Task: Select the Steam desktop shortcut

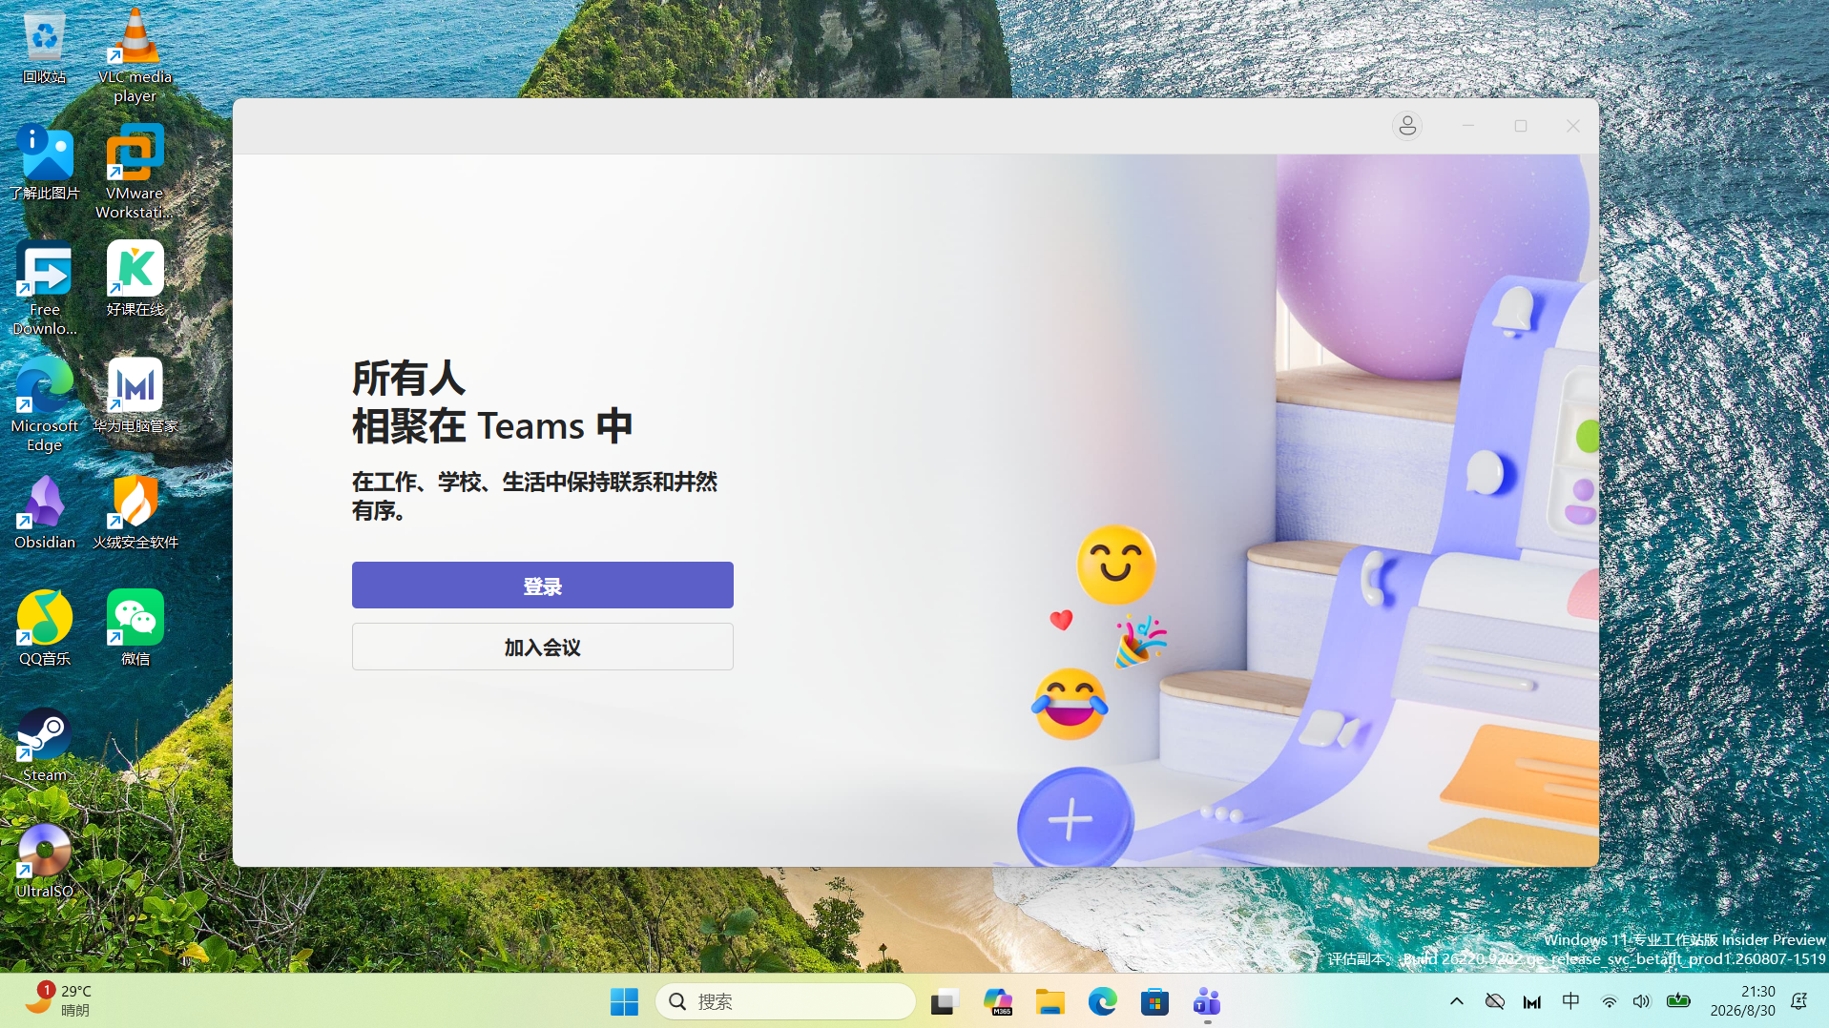Action: point(45,745)
